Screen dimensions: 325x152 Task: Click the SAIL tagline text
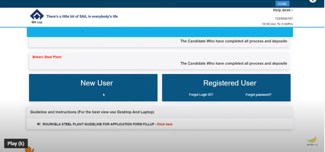(x=82, y=16)
